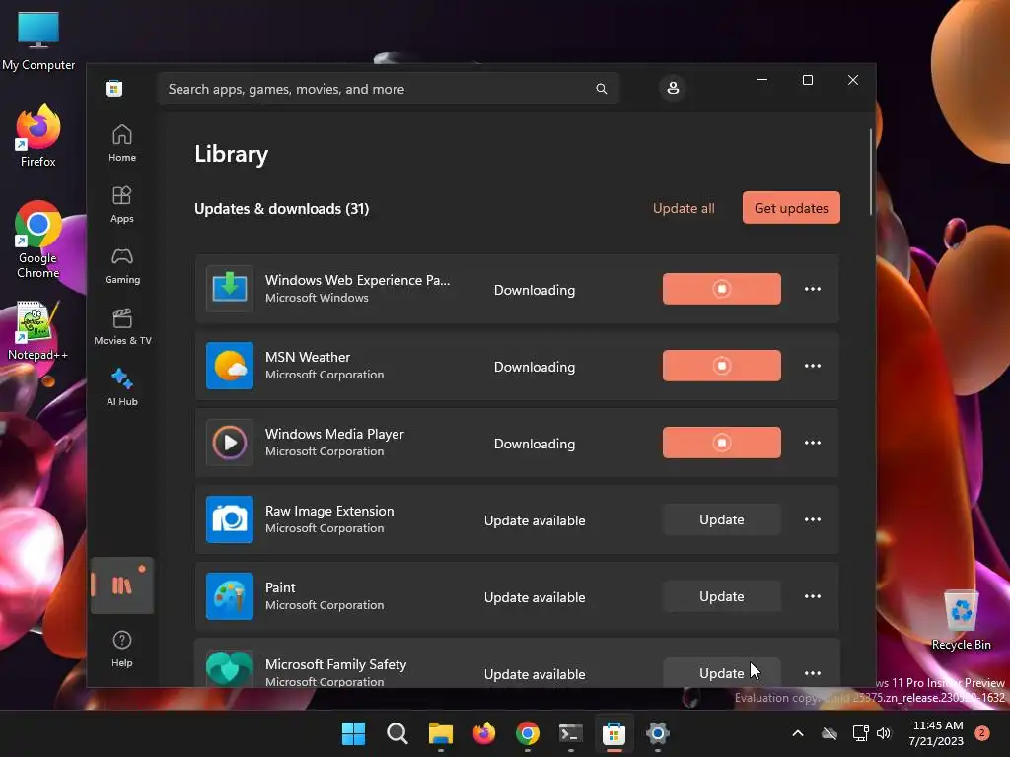Open Help in the Store sidebar

click(121, 649)
